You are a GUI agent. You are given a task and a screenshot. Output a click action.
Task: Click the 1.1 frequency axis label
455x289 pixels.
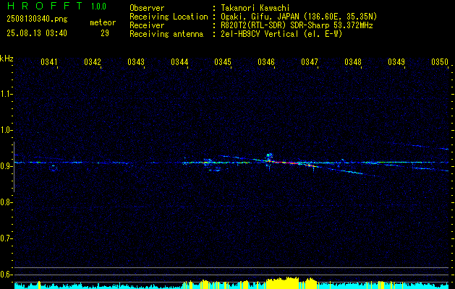click(x=6, y=94)
